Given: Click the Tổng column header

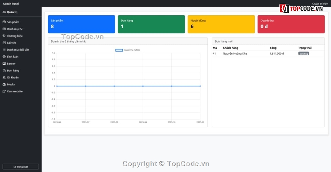Looking at the screenshot, I should 273,48.
